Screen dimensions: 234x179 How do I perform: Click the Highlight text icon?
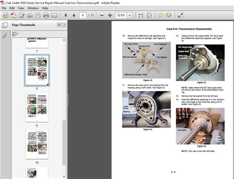click(x=169, y=15)
